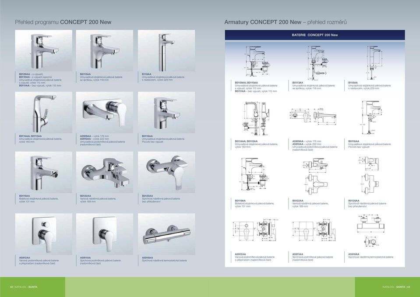Click the B0113AA caption under dimension drawing
This screenshot has height=297, width=420.
[x=314, y=85]
